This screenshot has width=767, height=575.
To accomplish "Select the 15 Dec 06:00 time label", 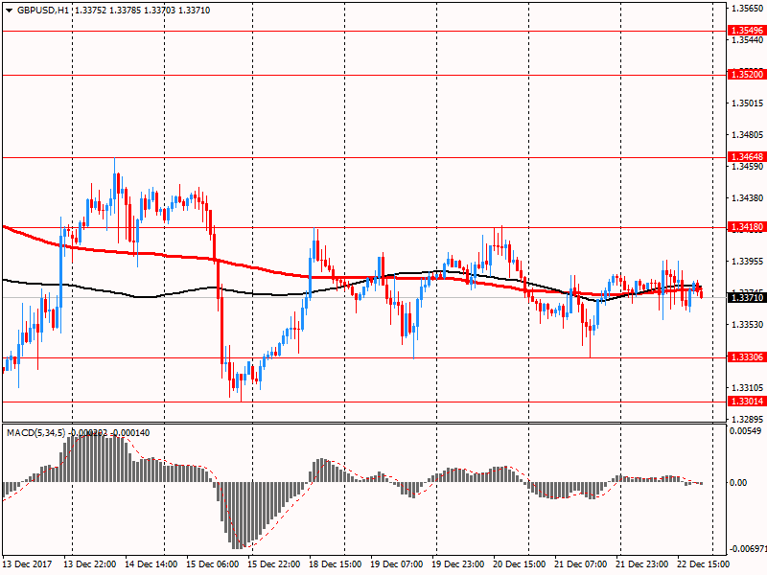I will coord(213,564).
